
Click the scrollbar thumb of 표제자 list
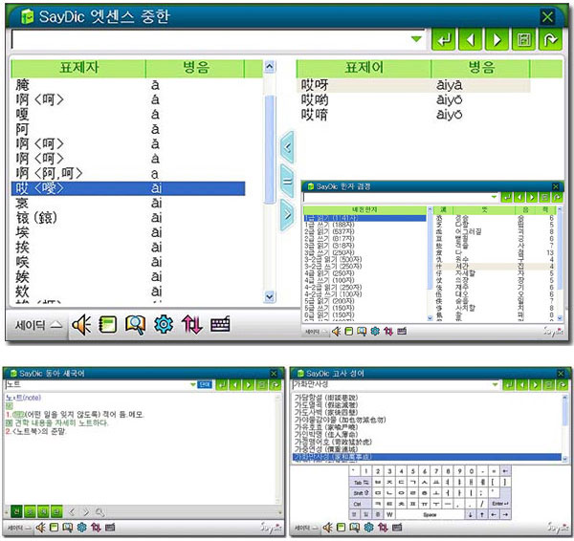270,149
